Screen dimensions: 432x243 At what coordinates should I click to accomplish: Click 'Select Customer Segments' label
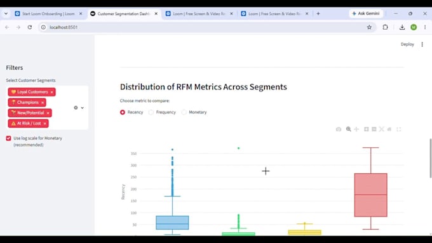30,81
